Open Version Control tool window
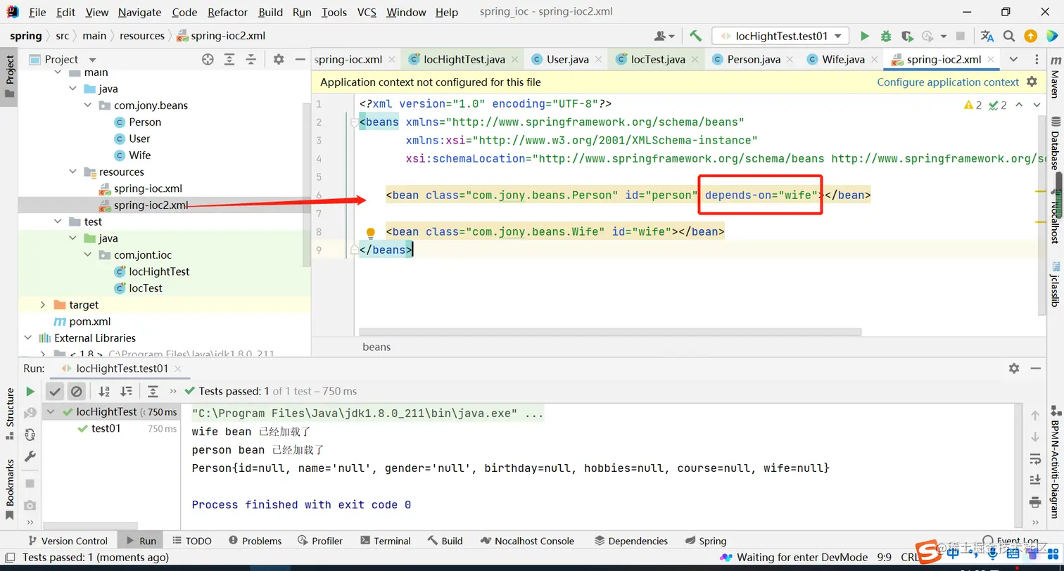The image size is (1064, 571). 67,541
